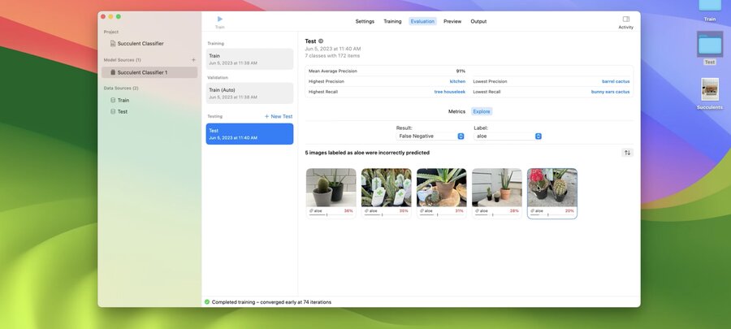This screenshot has width=731, height=329.
Task: Click the confidence bar under 36% image
Action: point(331,214)
